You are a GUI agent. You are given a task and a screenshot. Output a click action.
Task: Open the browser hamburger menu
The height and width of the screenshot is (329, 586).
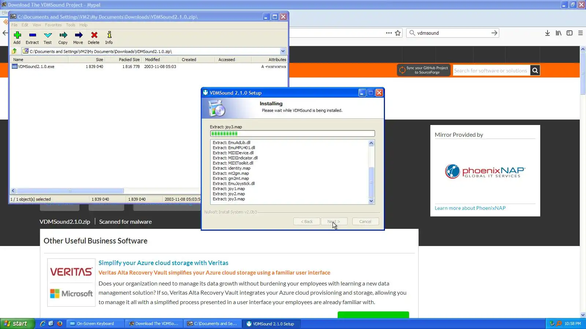[581, 33]
